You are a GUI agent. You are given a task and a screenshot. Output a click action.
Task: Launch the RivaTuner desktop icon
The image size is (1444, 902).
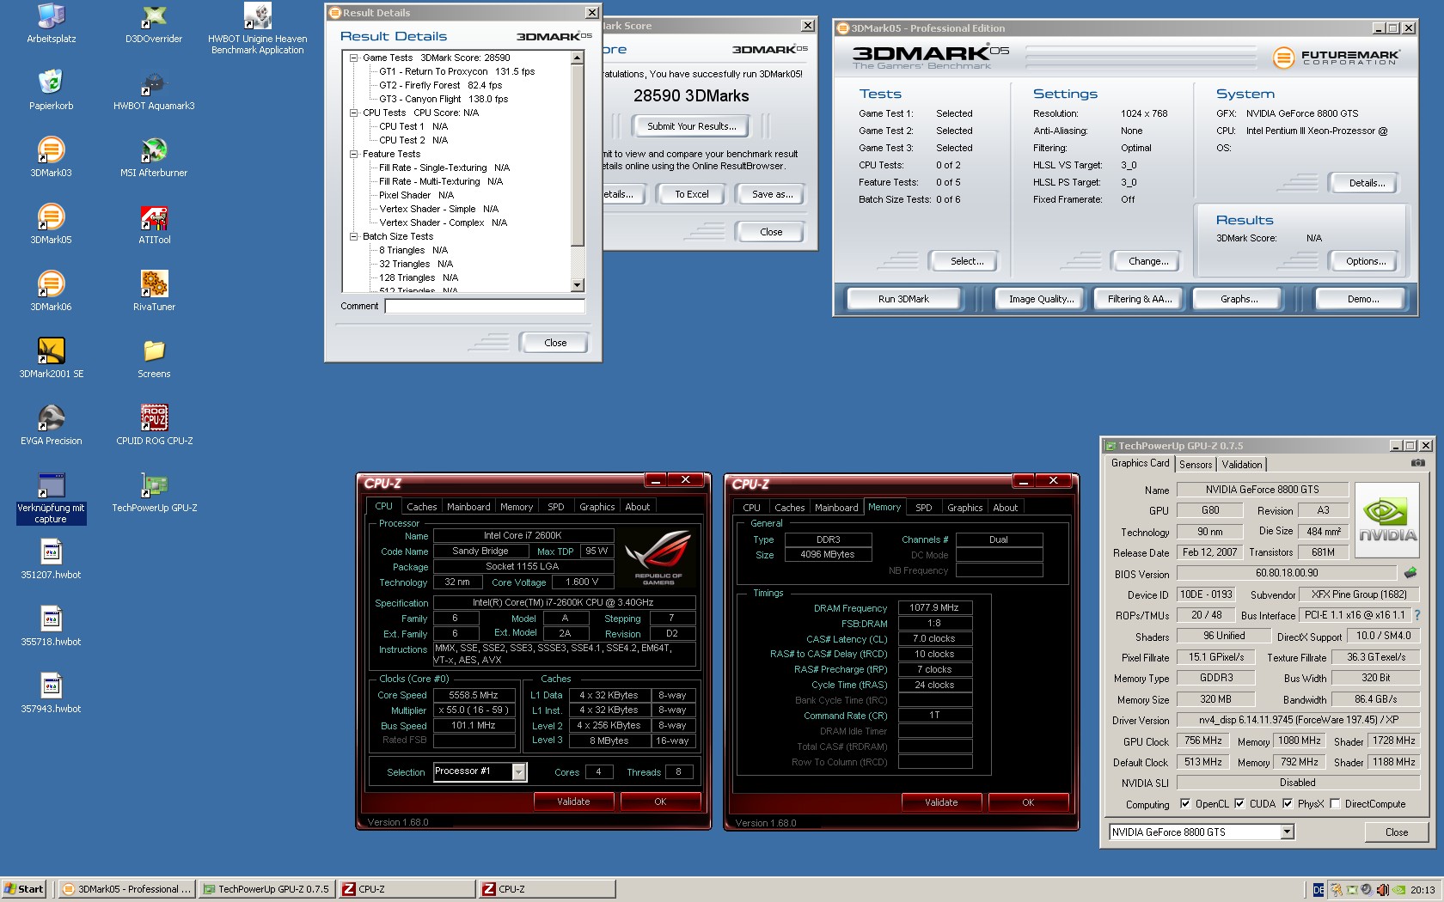pyautogui.click(x=154, y=283)
